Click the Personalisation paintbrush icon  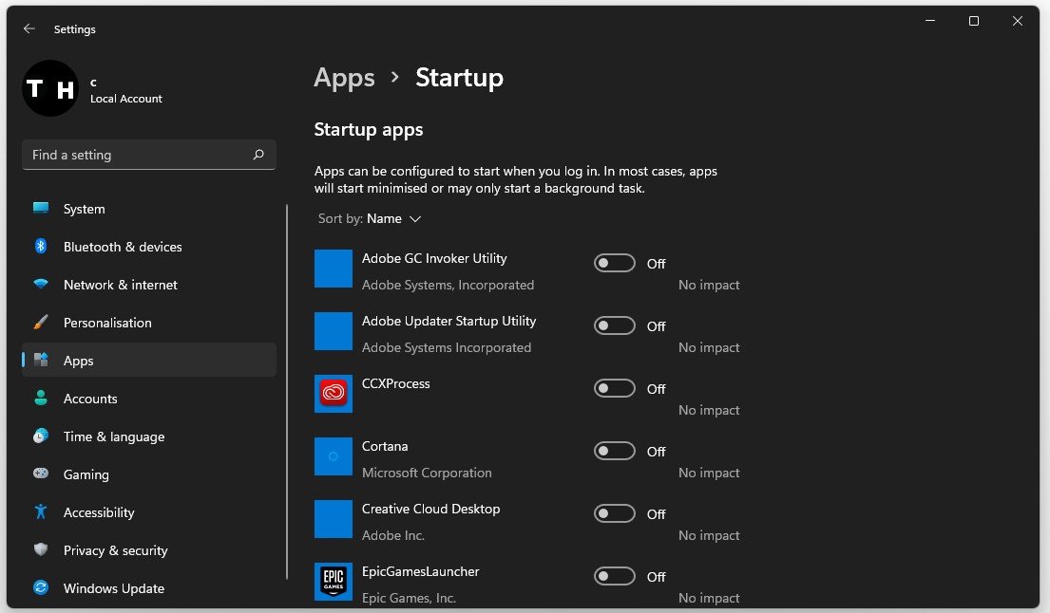(41, 323)
